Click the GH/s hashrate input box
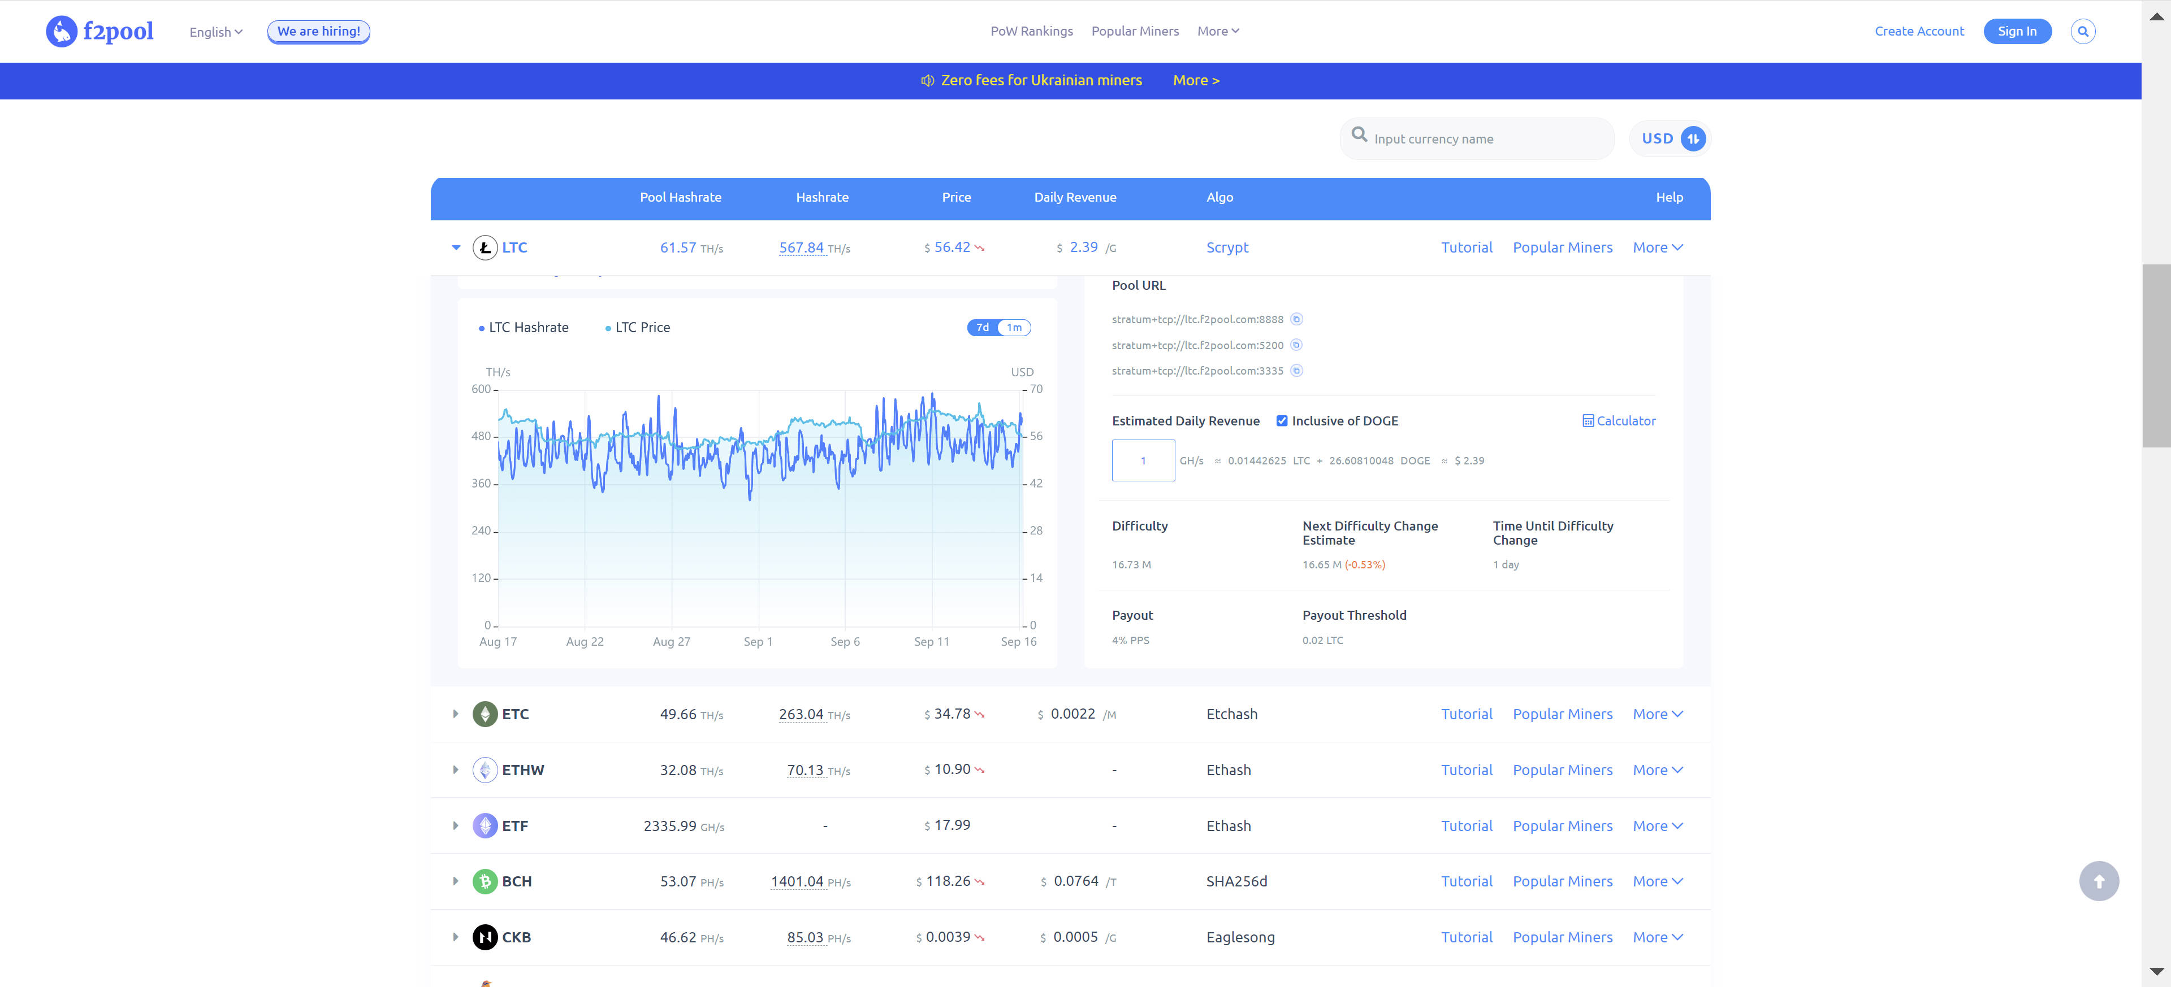 tap(1143, 460)
